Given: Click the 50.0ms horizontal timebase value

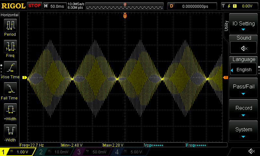Looking at the screenshot, I should point(57,6).
